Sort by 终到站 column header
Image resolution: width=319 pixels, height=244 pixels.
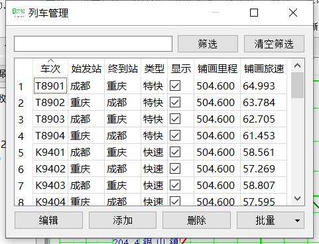point(123,68)
